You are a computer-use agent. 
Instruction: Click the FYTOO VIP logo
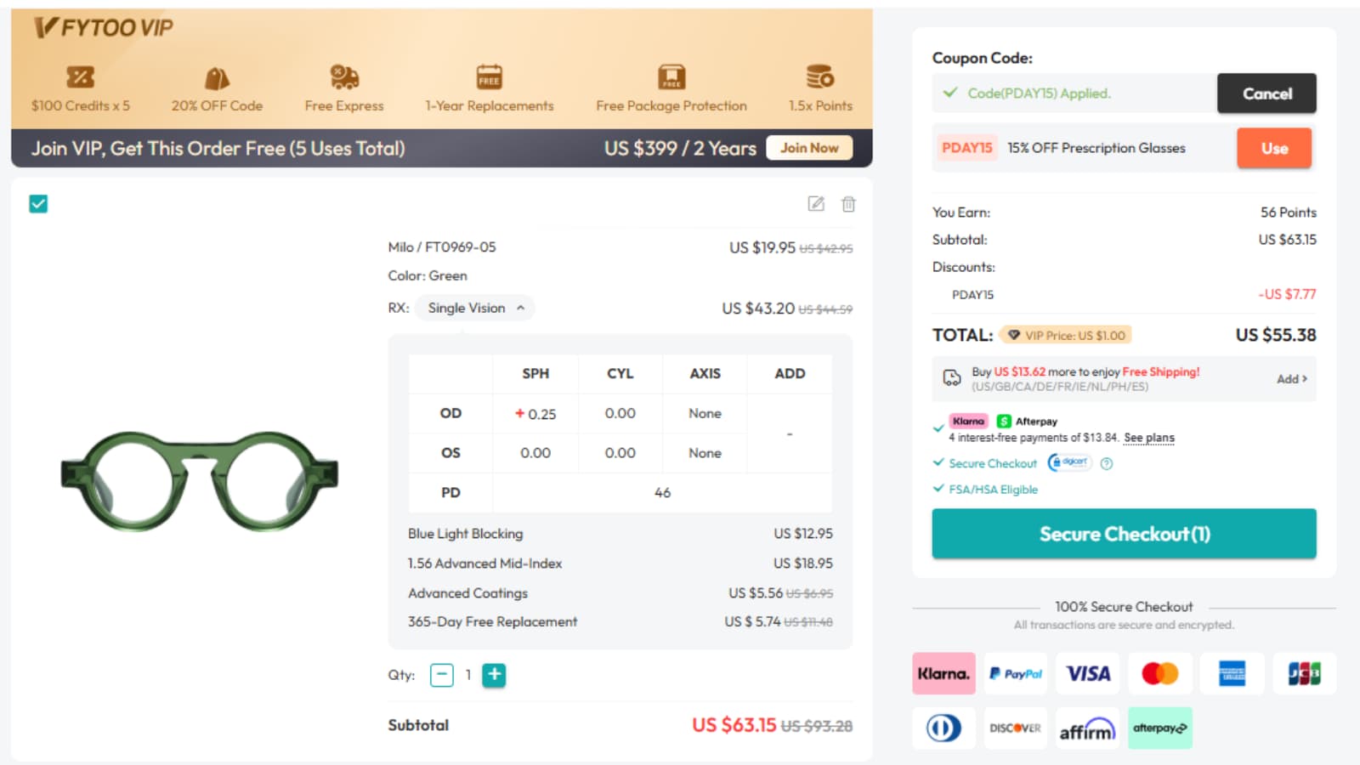[103, 28]
